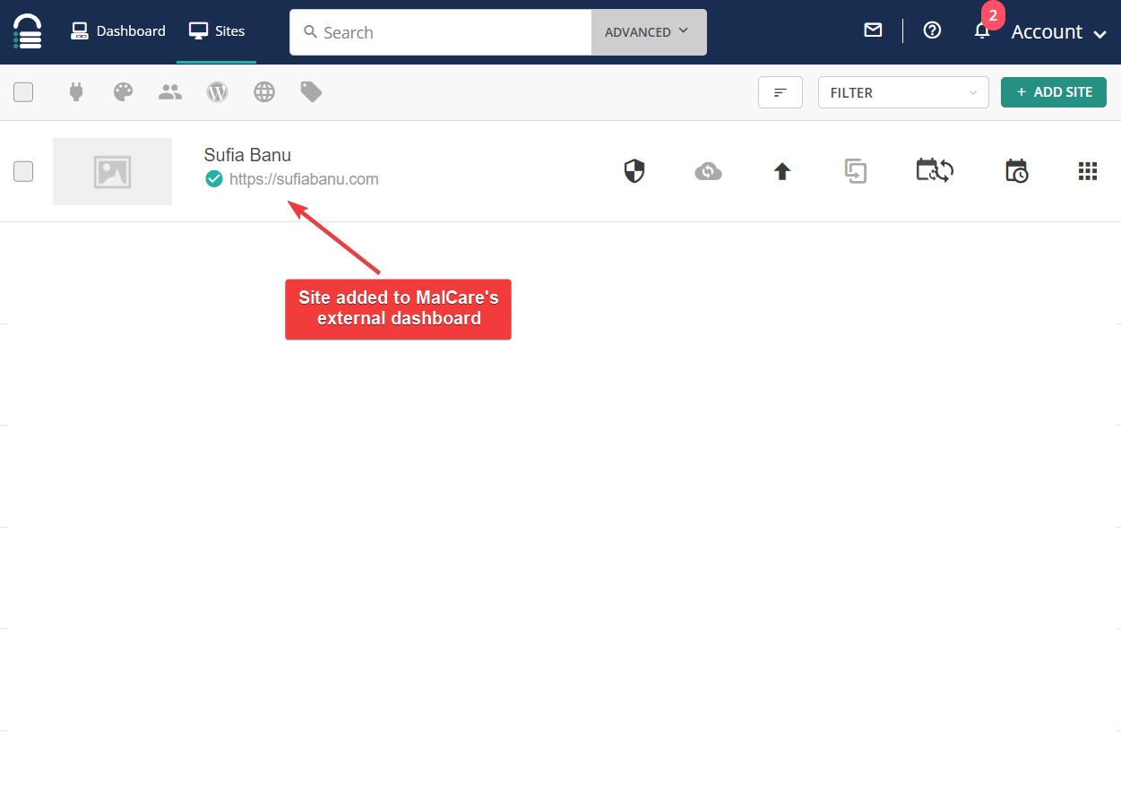The image size is (1121, 811).
Task: Open the ADVANCED search dropdown
Action: [x=647, y=31]
